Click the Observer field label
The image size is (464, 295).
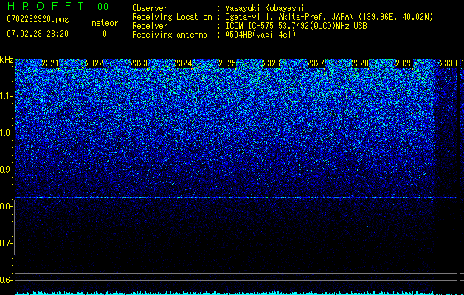[150, 8]
